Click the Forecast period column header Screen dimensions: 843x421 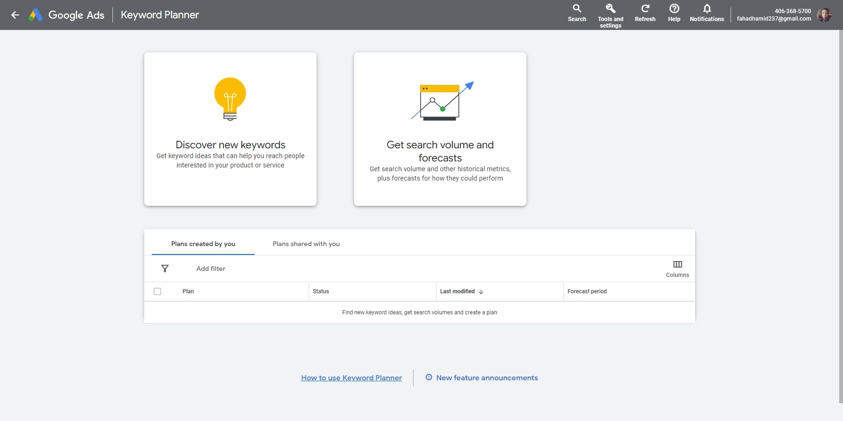587,291
